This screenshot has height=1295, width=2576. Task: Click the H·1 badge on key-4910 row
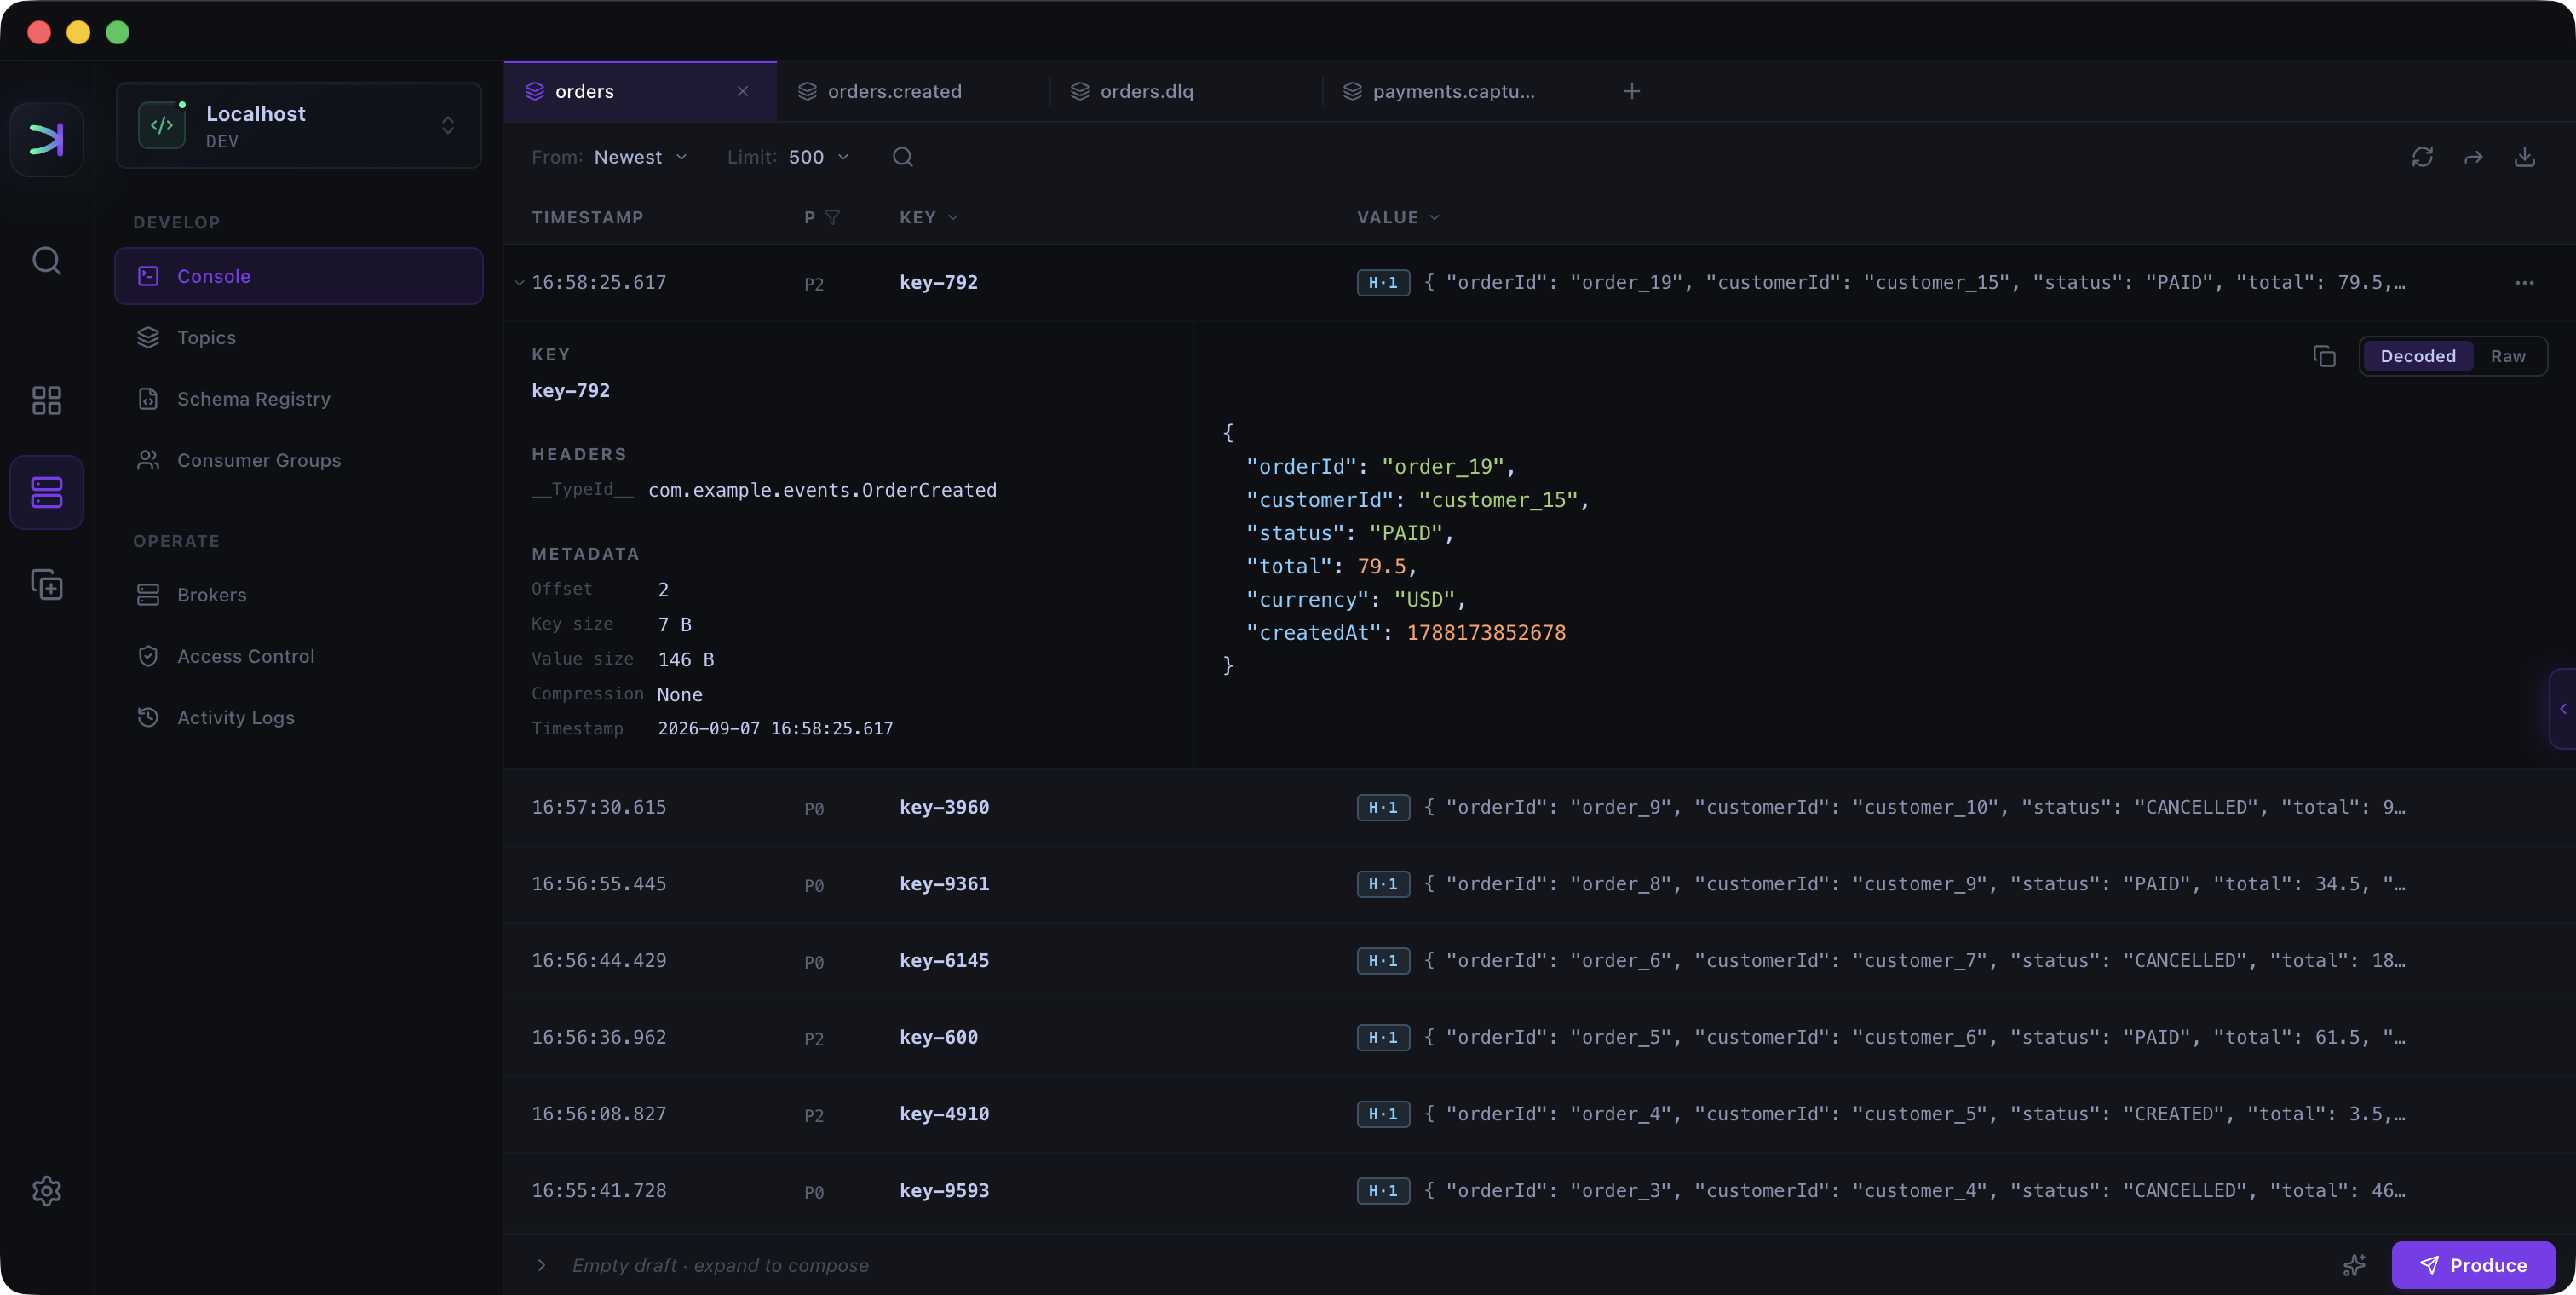(x=1383, y=1114)
